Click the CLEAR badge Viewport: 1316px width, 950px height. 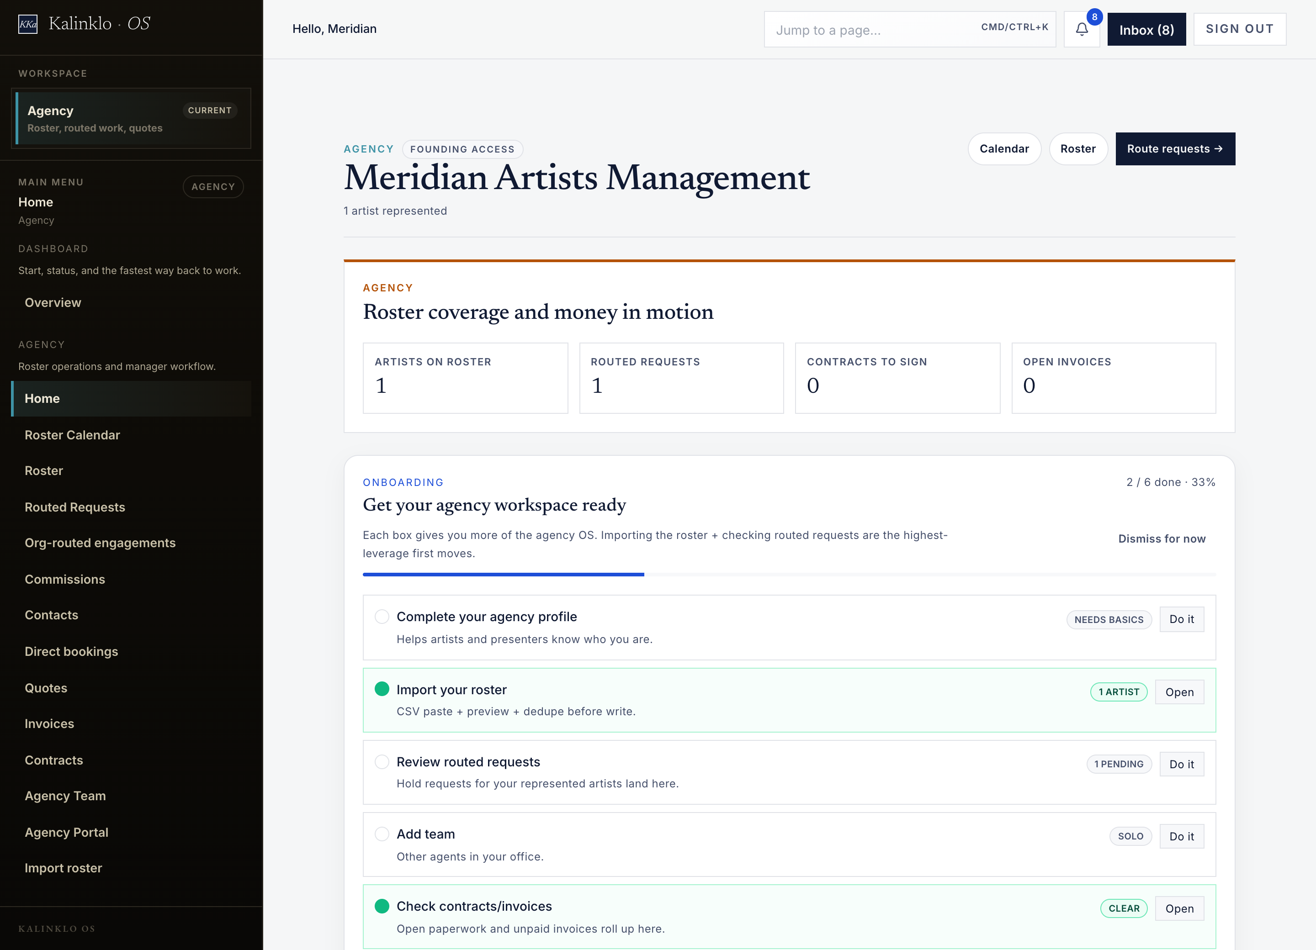(1123, 909)
